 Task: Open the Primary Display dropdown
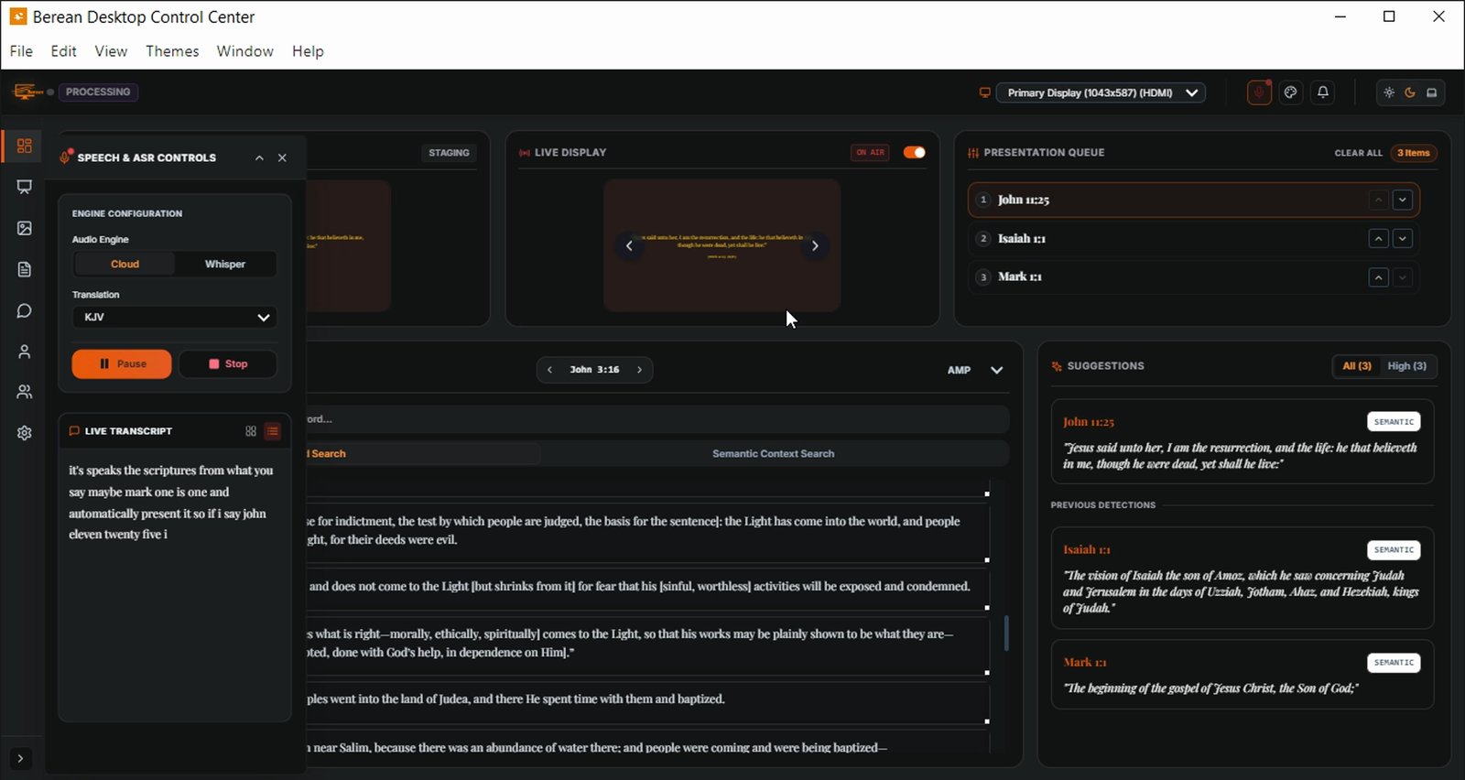coord(1101,92)
